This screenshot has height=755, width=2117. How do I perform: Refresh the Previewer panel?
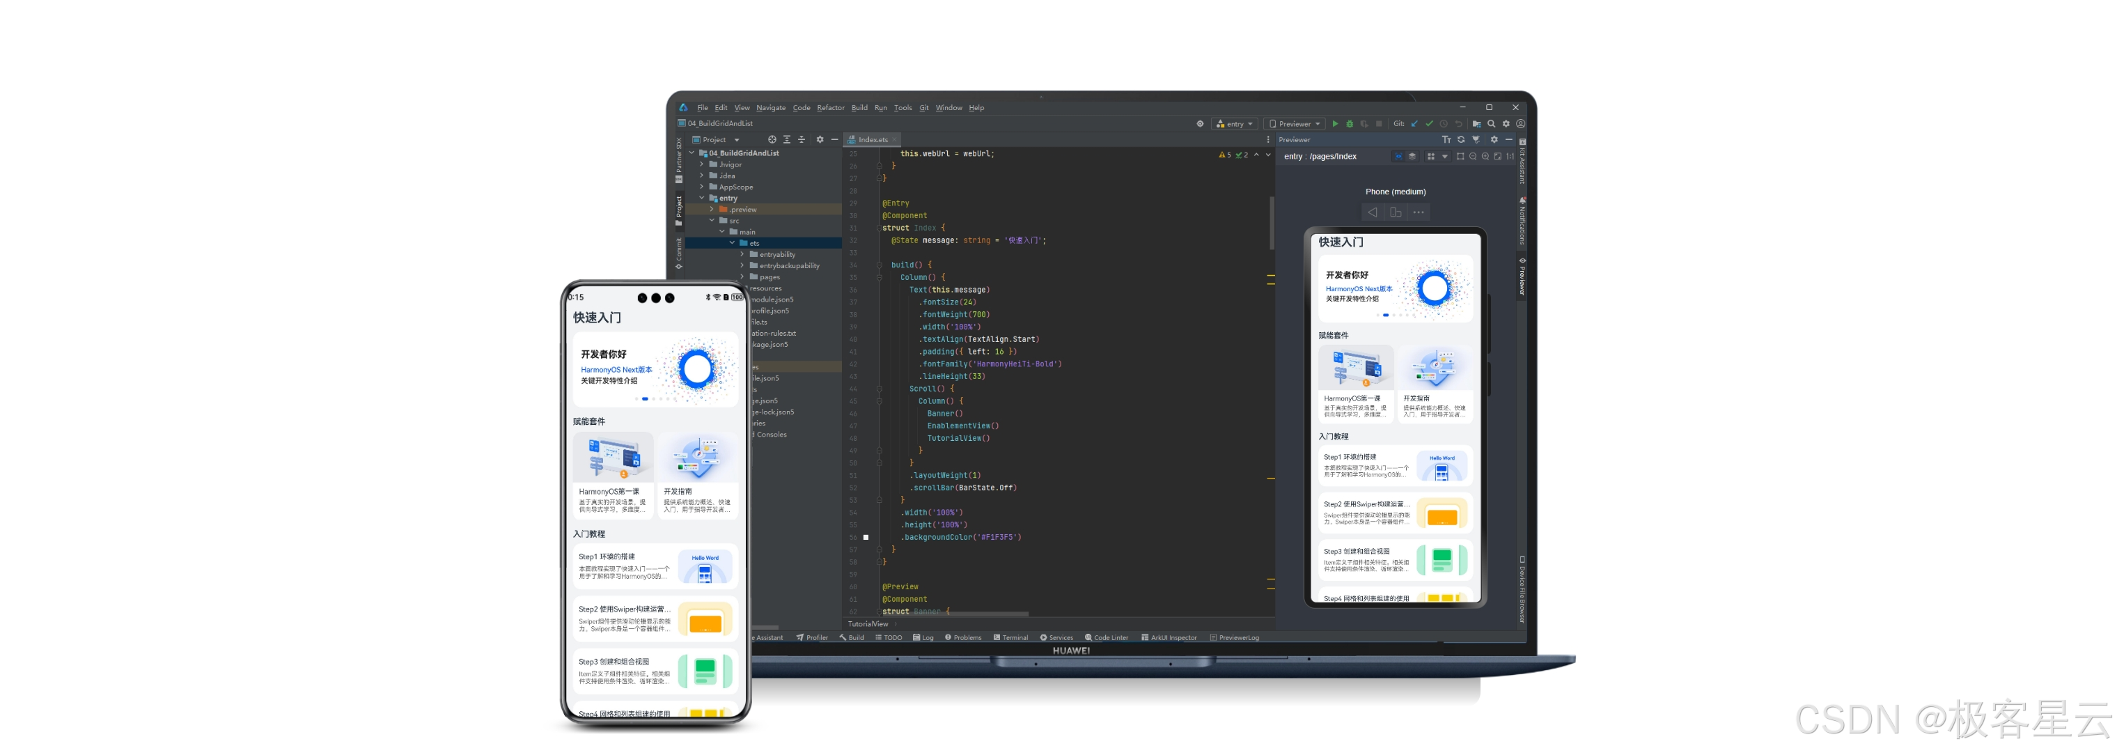coord(1461,140)
